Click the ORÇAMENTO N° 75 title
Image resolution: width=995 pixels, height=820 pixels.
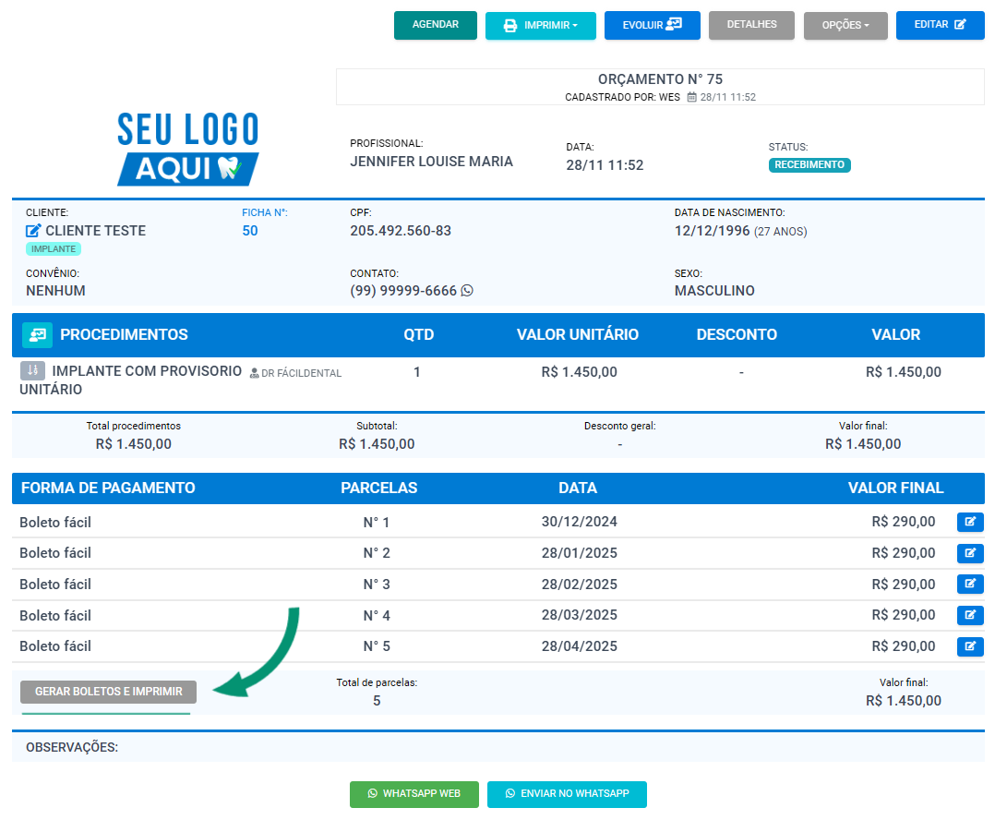tap(660, 79)
